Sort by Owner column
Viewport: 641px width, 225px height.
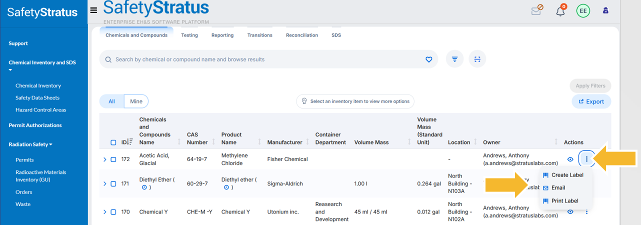[x=556, y=142]
